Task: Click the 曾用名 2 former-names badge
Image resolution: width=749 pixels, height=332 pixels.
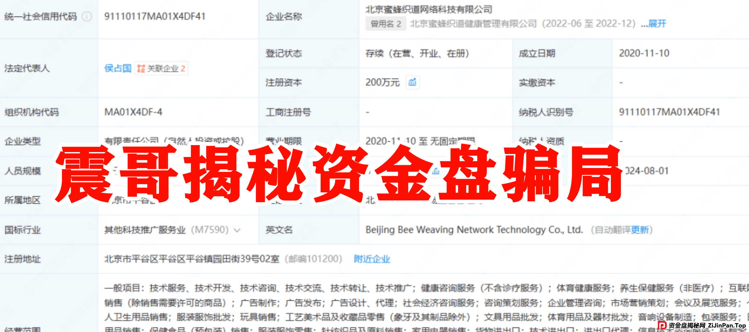Action: tap(386, 24)
